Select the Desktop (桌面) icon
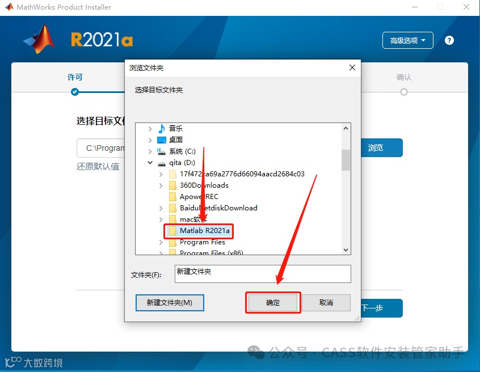The width and height of the screenshot is (480, 372). [x=161, y=140]
